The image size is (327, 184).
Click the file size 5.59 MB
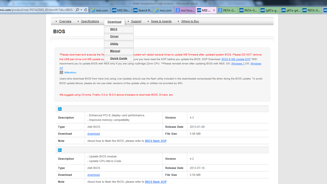(195, 175)
